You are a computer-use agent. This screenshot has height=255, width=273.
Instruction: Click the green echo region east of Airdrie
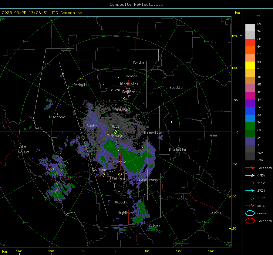(134, 159)
